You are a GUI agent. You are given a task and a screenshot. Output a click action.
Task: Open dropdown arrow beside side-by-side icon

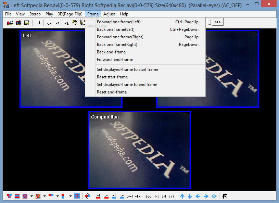58,196
